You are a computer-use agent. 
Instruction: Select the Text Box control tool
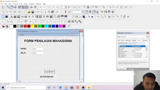pos(15,17)
